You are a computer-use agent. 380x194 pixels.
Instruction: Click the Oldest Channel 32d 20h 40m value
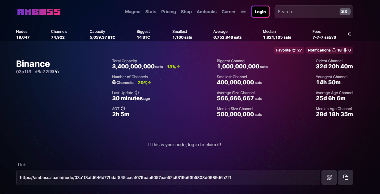334,67
